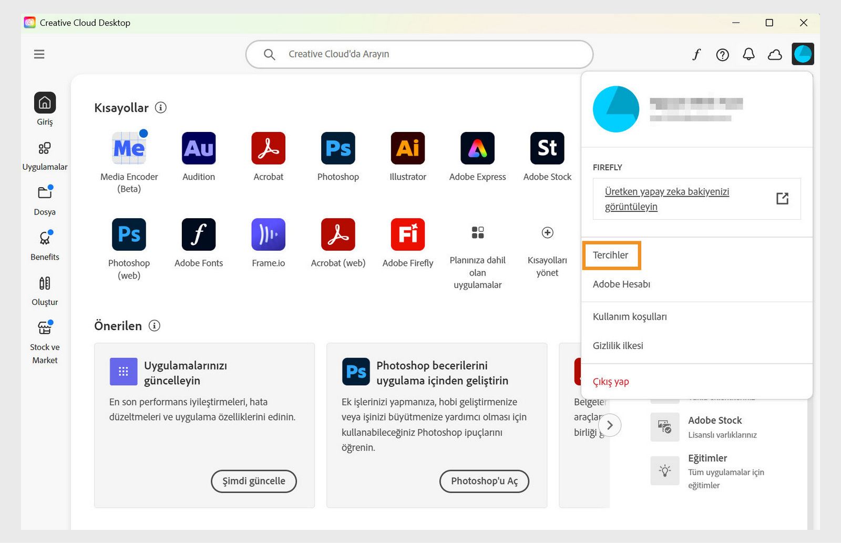Choose Çıkış yap to sign out
This screenshot has height=543, width=841.
(x=610, y=381)
